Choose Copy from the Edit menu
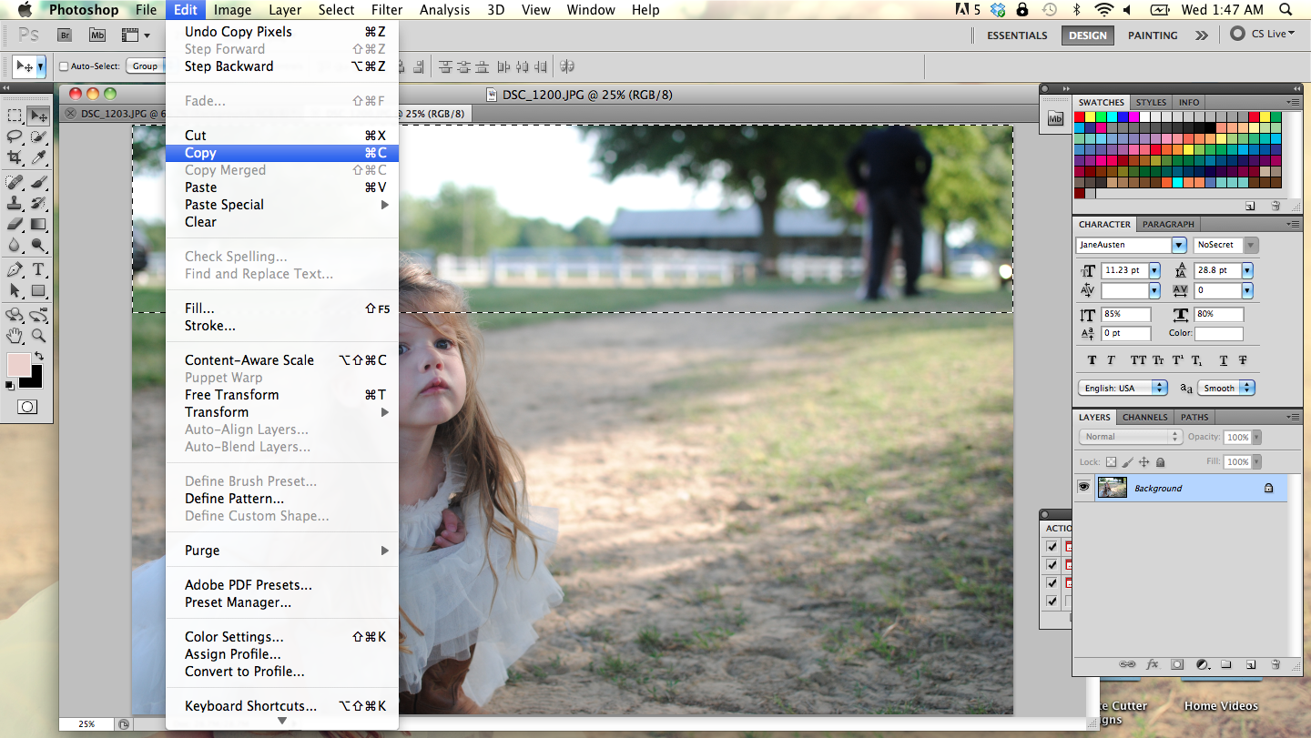The image size is (1311, 738). tap(199, 153)
